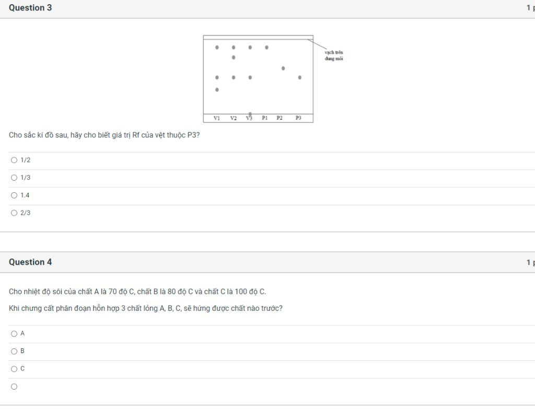Select the blank last option in Question 4
The width and height of the screenshot is (535, 410).
(14, 386)
